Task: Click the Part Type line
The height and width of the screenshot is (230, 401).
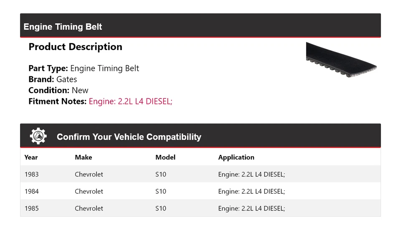Action: pos(84,68)
